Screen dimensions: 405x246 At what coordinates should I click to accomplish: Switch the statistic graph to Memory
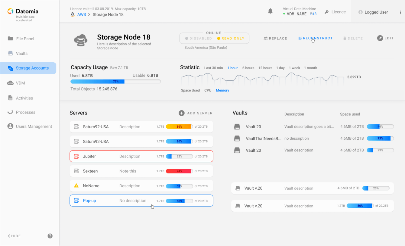pyautogui.click(x=222, y=90)
